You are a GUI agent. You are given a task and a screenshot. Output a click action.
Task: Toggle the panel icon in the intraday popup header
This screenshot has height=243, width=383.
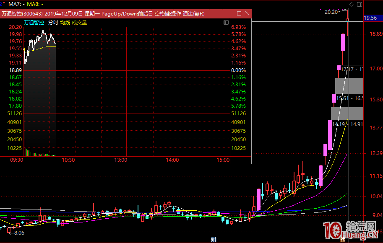pos(227,22)
